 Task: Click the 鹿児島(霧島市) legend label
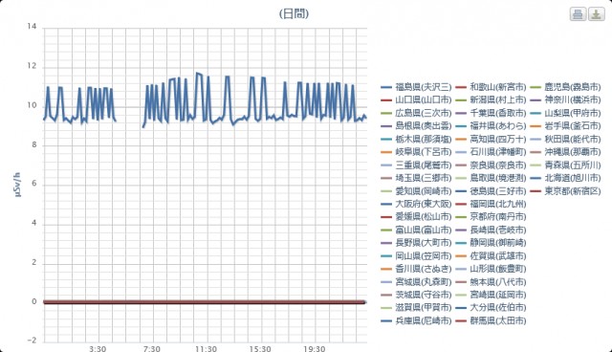[x=573, y=87]
